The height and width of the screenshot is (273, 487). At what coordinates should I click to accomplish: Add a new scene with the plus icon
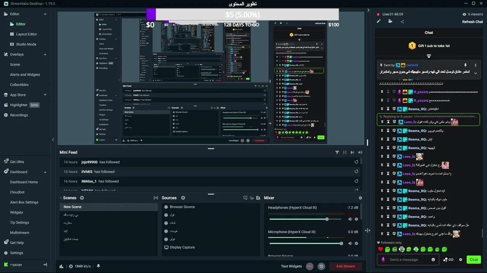[x=82, y=198]
